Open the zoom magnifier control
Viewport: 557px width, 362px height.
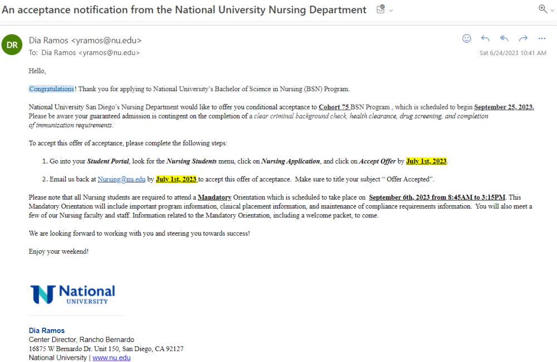click(543, 9)
